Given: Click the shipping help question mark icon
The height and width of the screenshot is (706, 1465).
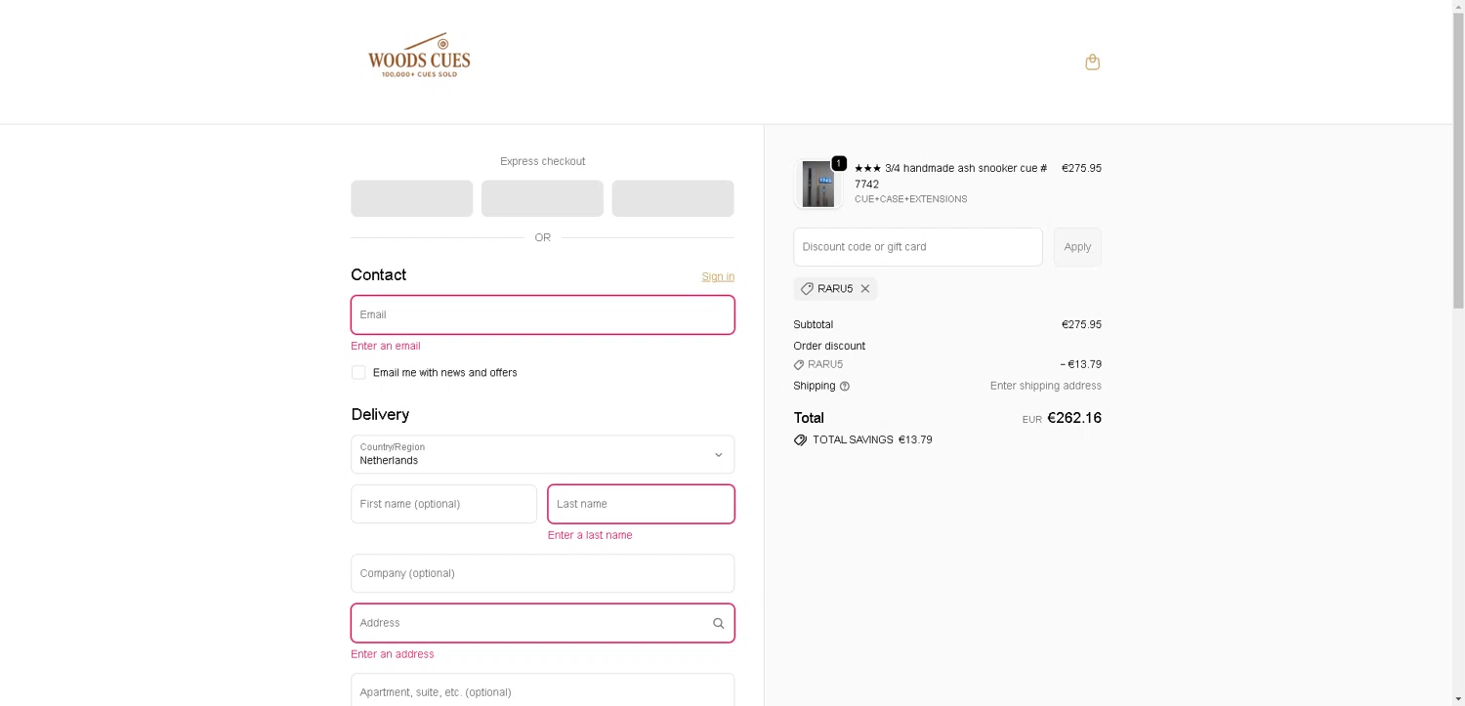Looking at the screenshot, I should pyautogui.click(x=845, y=386).
